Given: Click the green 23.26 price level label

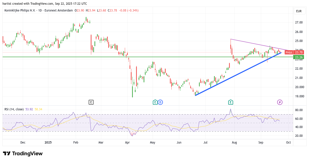Looking at the screenshot, I should click(299, 57).
